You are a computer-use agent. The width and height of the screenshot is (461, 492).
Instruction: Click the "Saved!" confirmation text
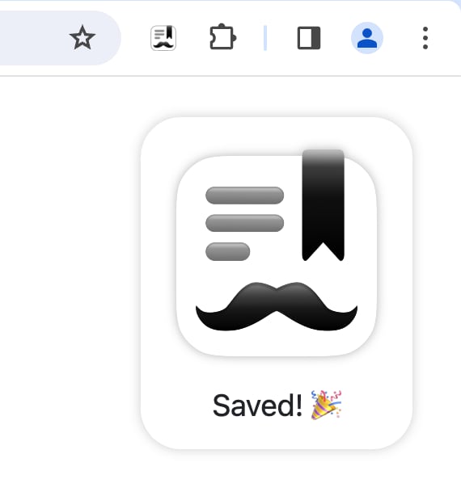[257, 406]
